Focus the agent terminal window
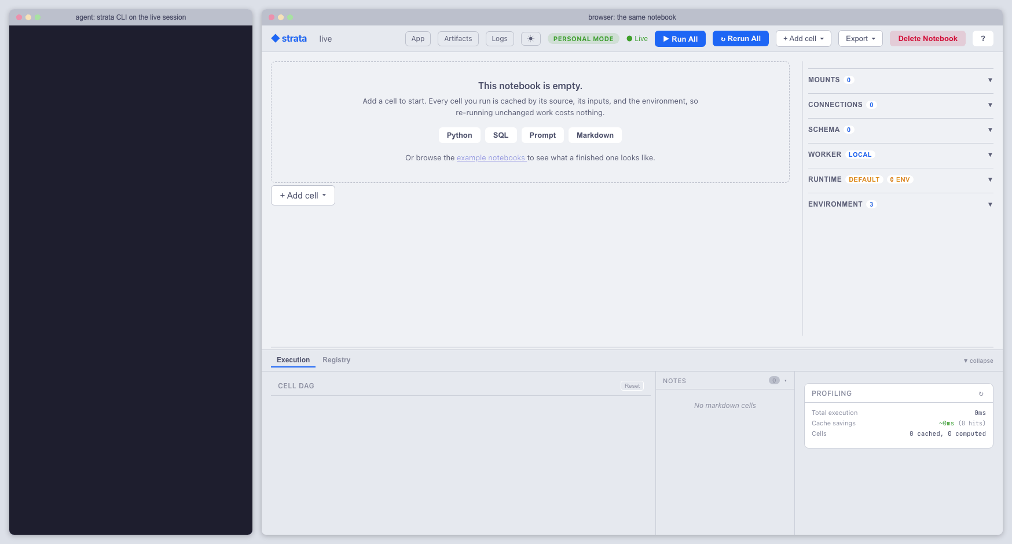Viewport: 1012px width, 544px height. tap(131, 280)
